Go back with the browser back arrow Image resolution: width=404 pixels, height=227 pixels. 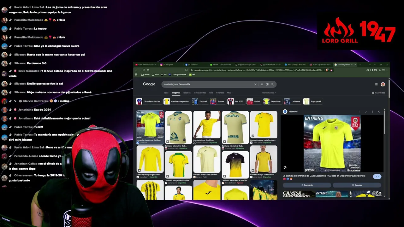pos(136,70)
